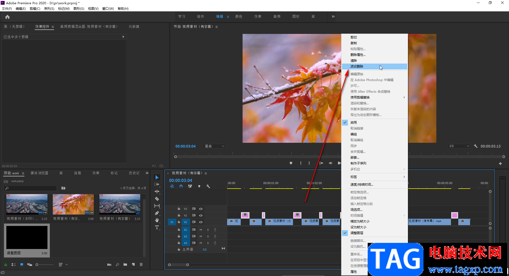The width and height of the screenshot is (509, 276).
Task: Choose 嵌套 in context menu
Action: [x=374, y=158]
